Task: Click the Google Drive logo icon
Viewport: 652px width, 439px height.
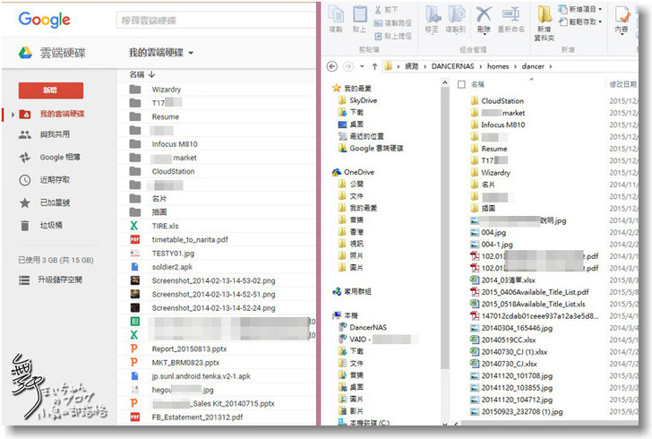Action: point(25,53)
